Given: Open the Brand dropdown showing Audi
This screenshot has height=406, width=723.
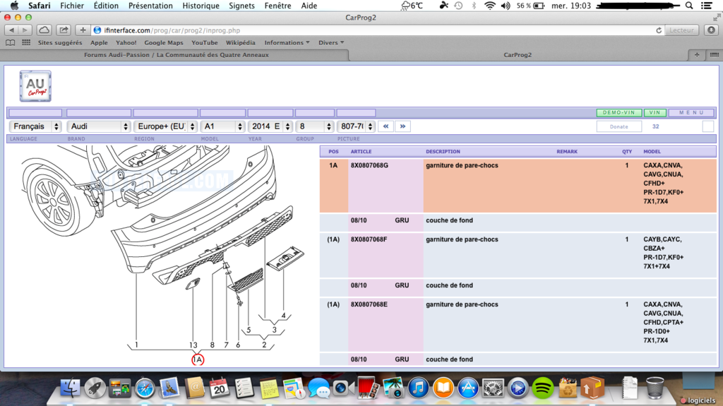Looking at the screenshot, I should click(98, 126).
